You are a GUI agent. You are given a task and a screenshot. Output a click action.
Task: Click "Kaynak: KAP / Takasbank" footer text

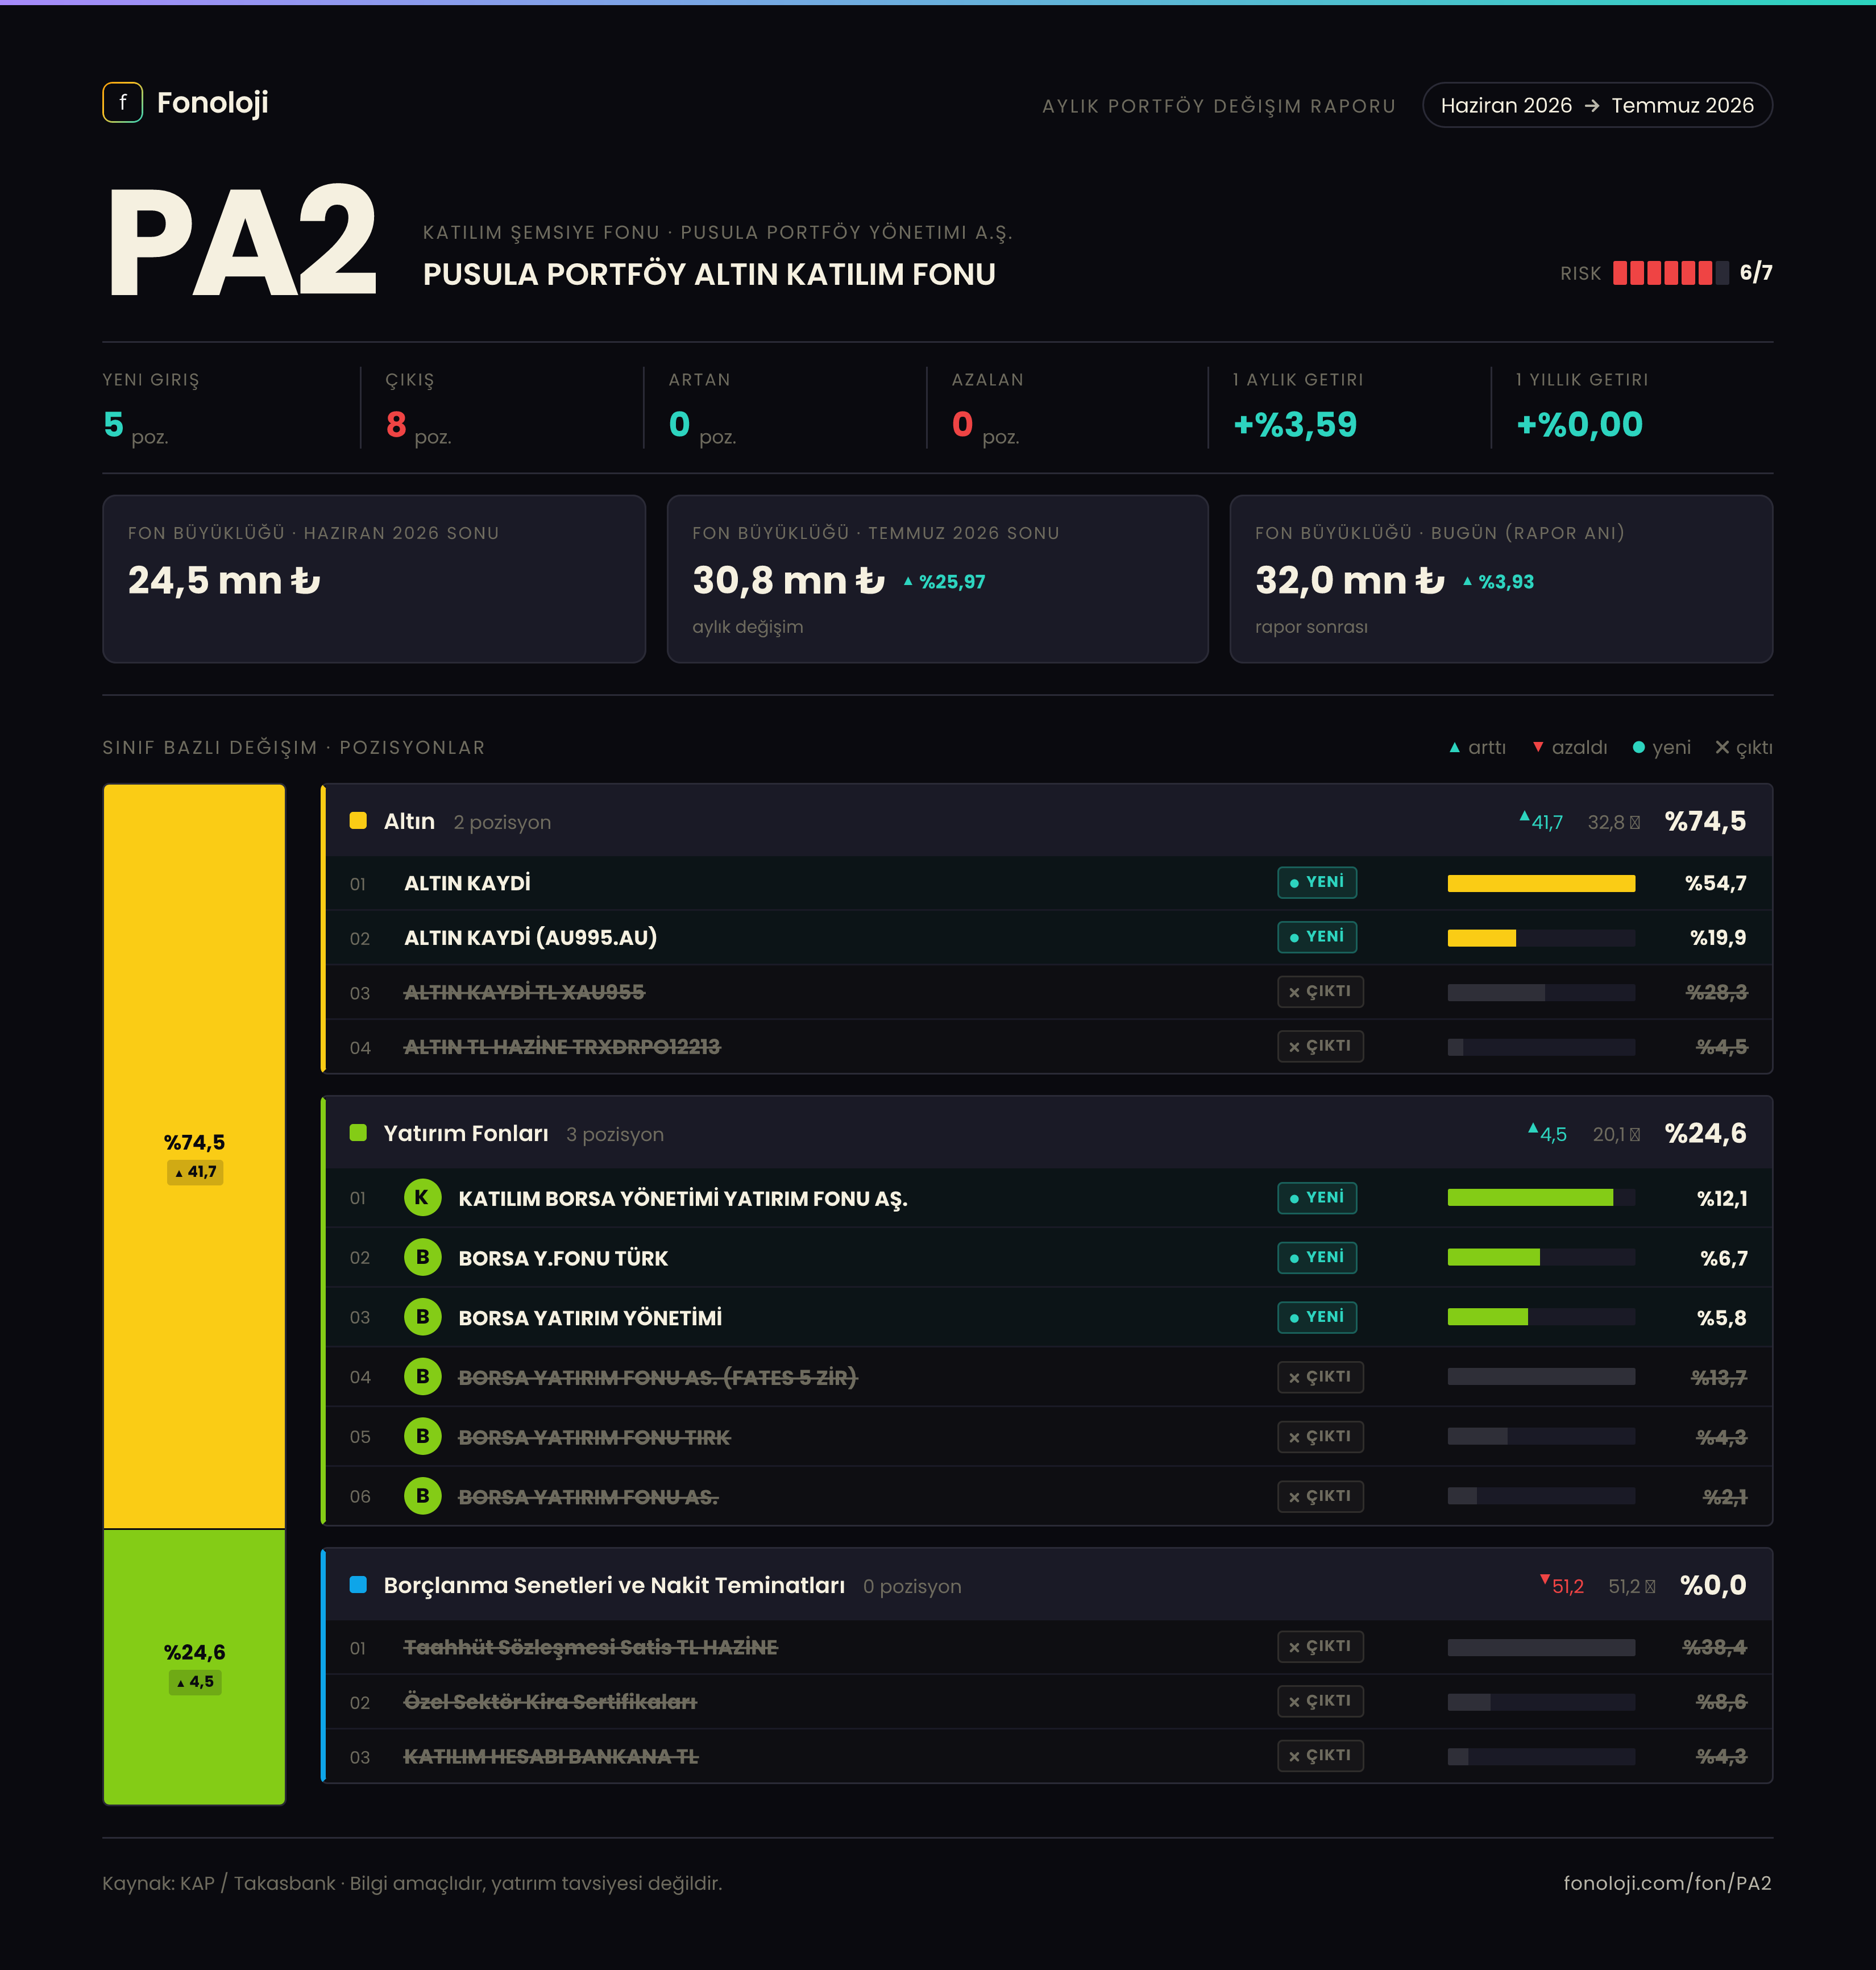tap(219, 1883)
